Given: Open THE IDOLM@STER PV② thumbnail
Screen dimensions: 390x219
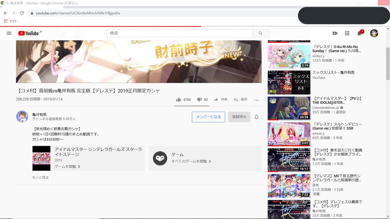Looking at the screenshot, I should point(289,108).
